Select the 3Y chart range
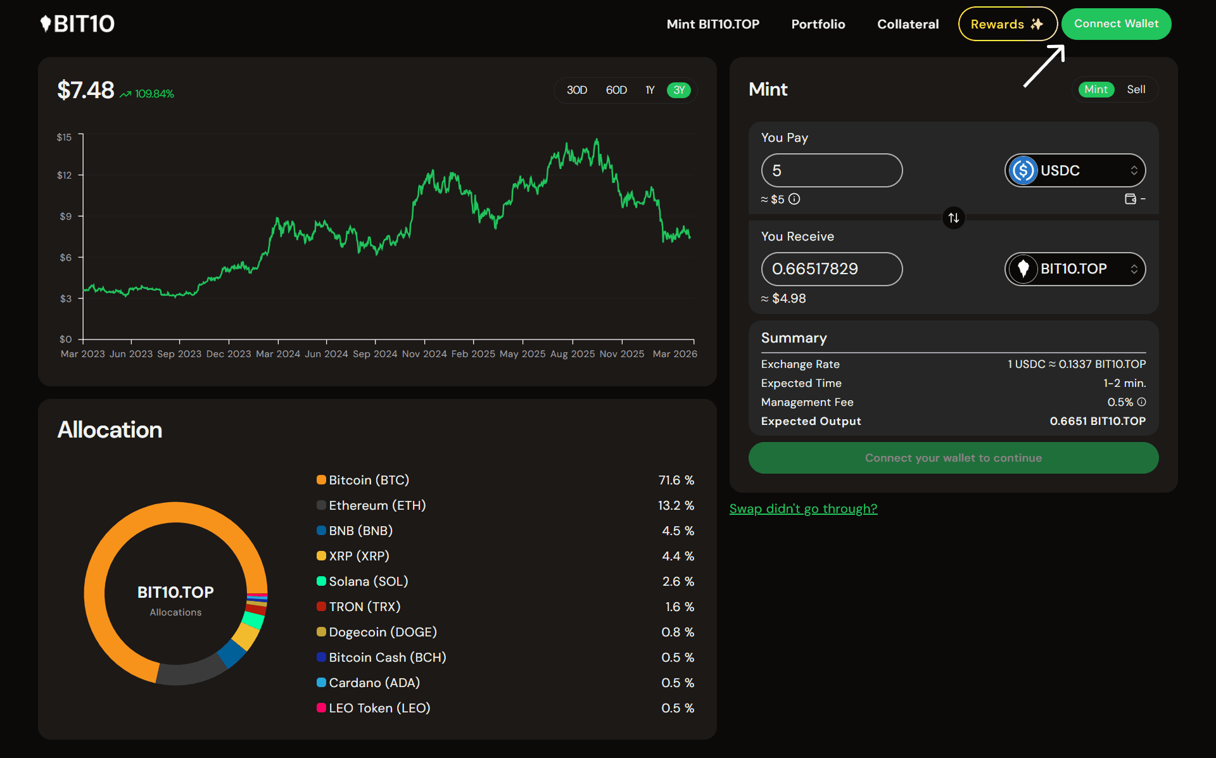The image size is (1216, 758). (679, 90)
